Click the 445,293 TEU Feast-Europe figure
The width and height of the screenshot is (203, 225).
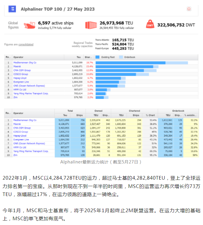point(123,48)
